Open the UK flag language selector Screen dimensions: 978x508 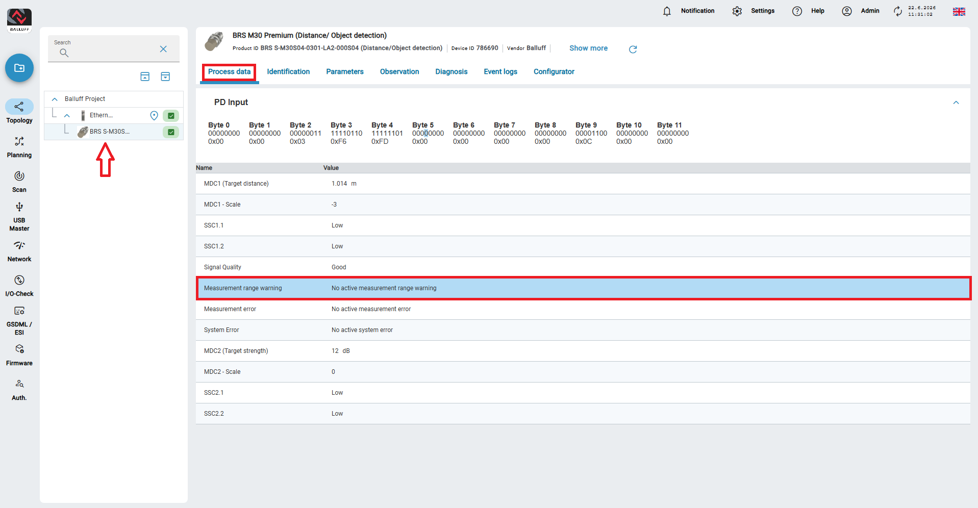(959, 11)
